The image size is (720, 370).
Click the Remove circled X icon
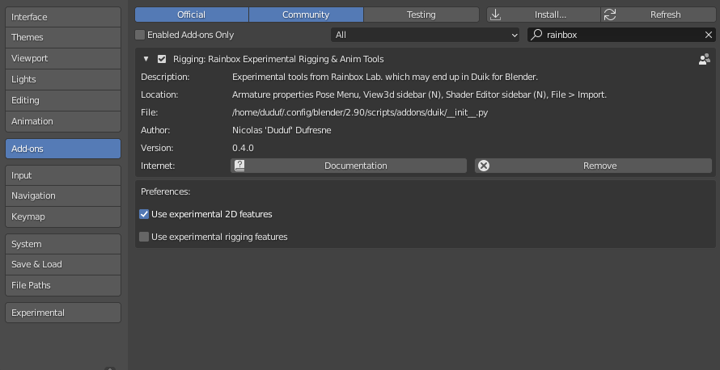(x=484, y=166)
